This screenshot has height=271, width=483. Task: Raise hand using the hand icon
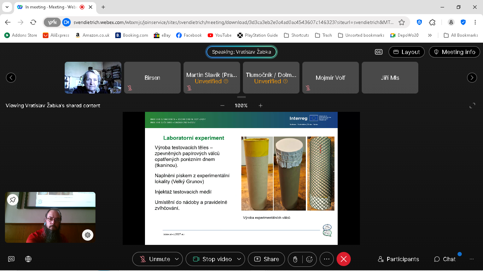pyautogui.click(x=295, y=259)
